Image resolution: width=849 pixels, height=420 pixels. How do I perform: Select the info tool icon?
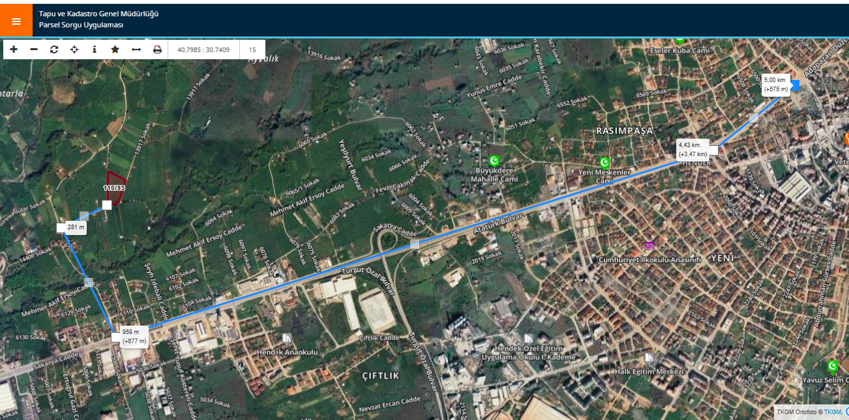click(x=95, y=49)
